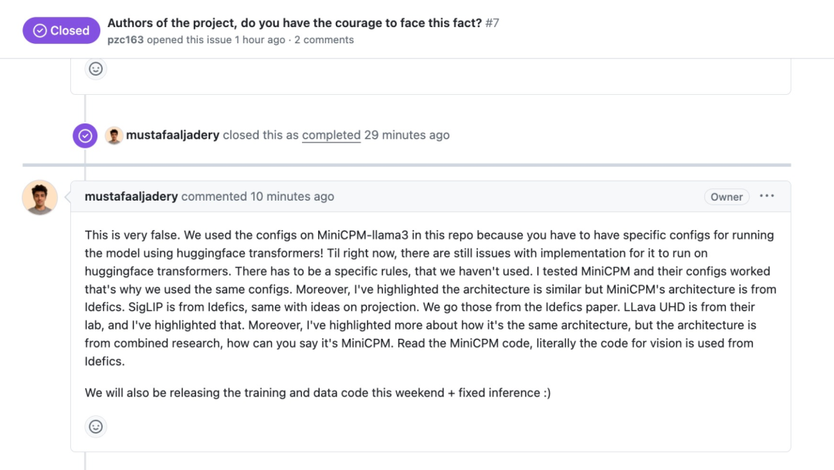Click the paragraph starting "This is very false"
The image size is (834, 470).
click(x=429, y=298)
